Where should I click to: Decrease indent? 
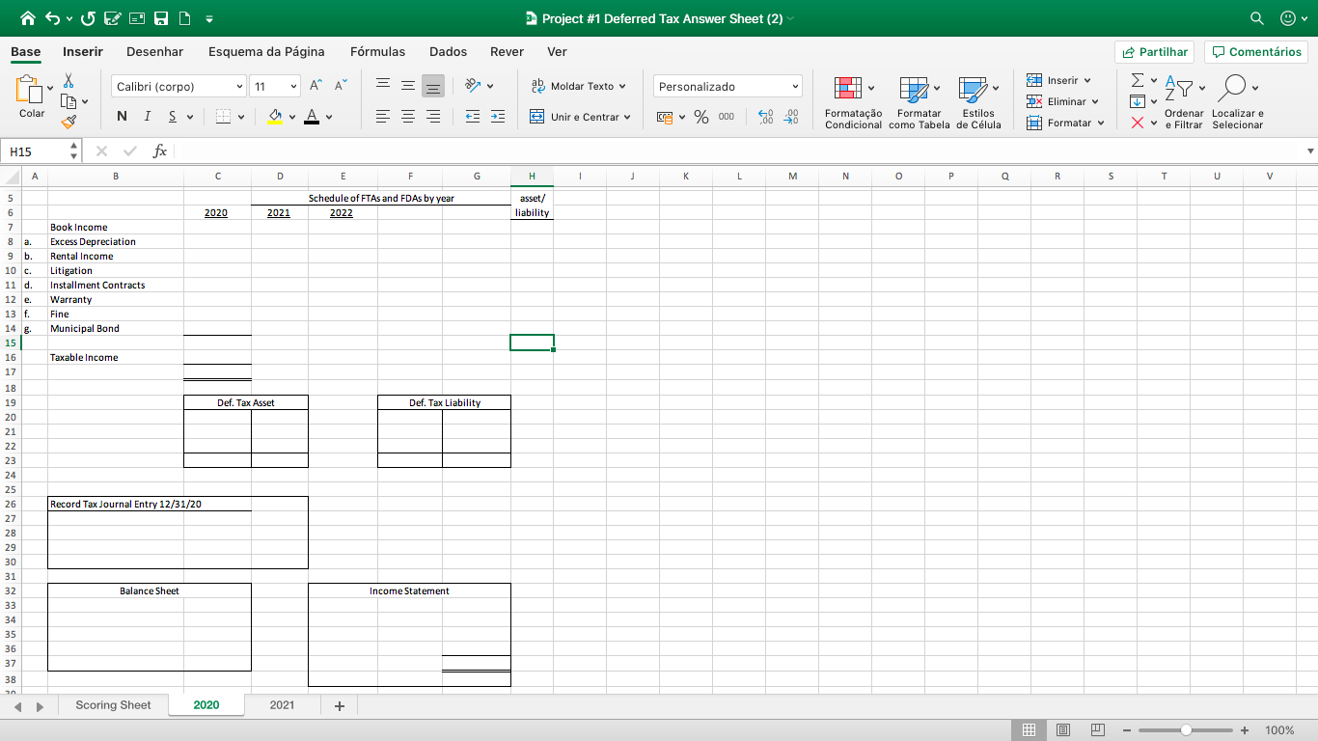point(473,117)
